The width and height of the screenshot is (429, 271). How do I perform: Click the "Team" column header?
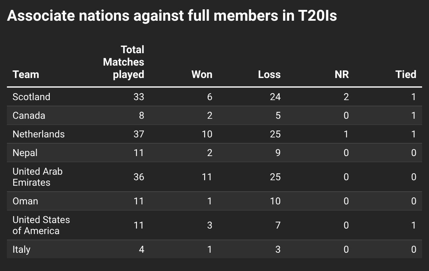(26, 74)
